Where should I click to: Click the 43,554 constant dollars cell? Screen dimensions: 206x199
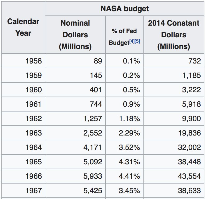[x=189, y=176]
